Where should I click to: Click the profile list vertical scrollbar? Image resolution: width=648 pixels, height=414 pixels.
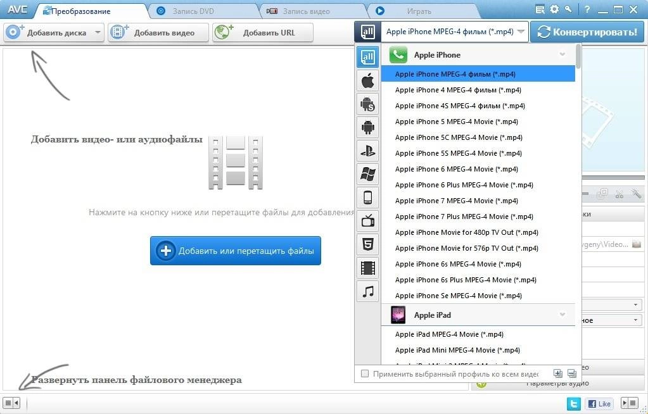578,57
